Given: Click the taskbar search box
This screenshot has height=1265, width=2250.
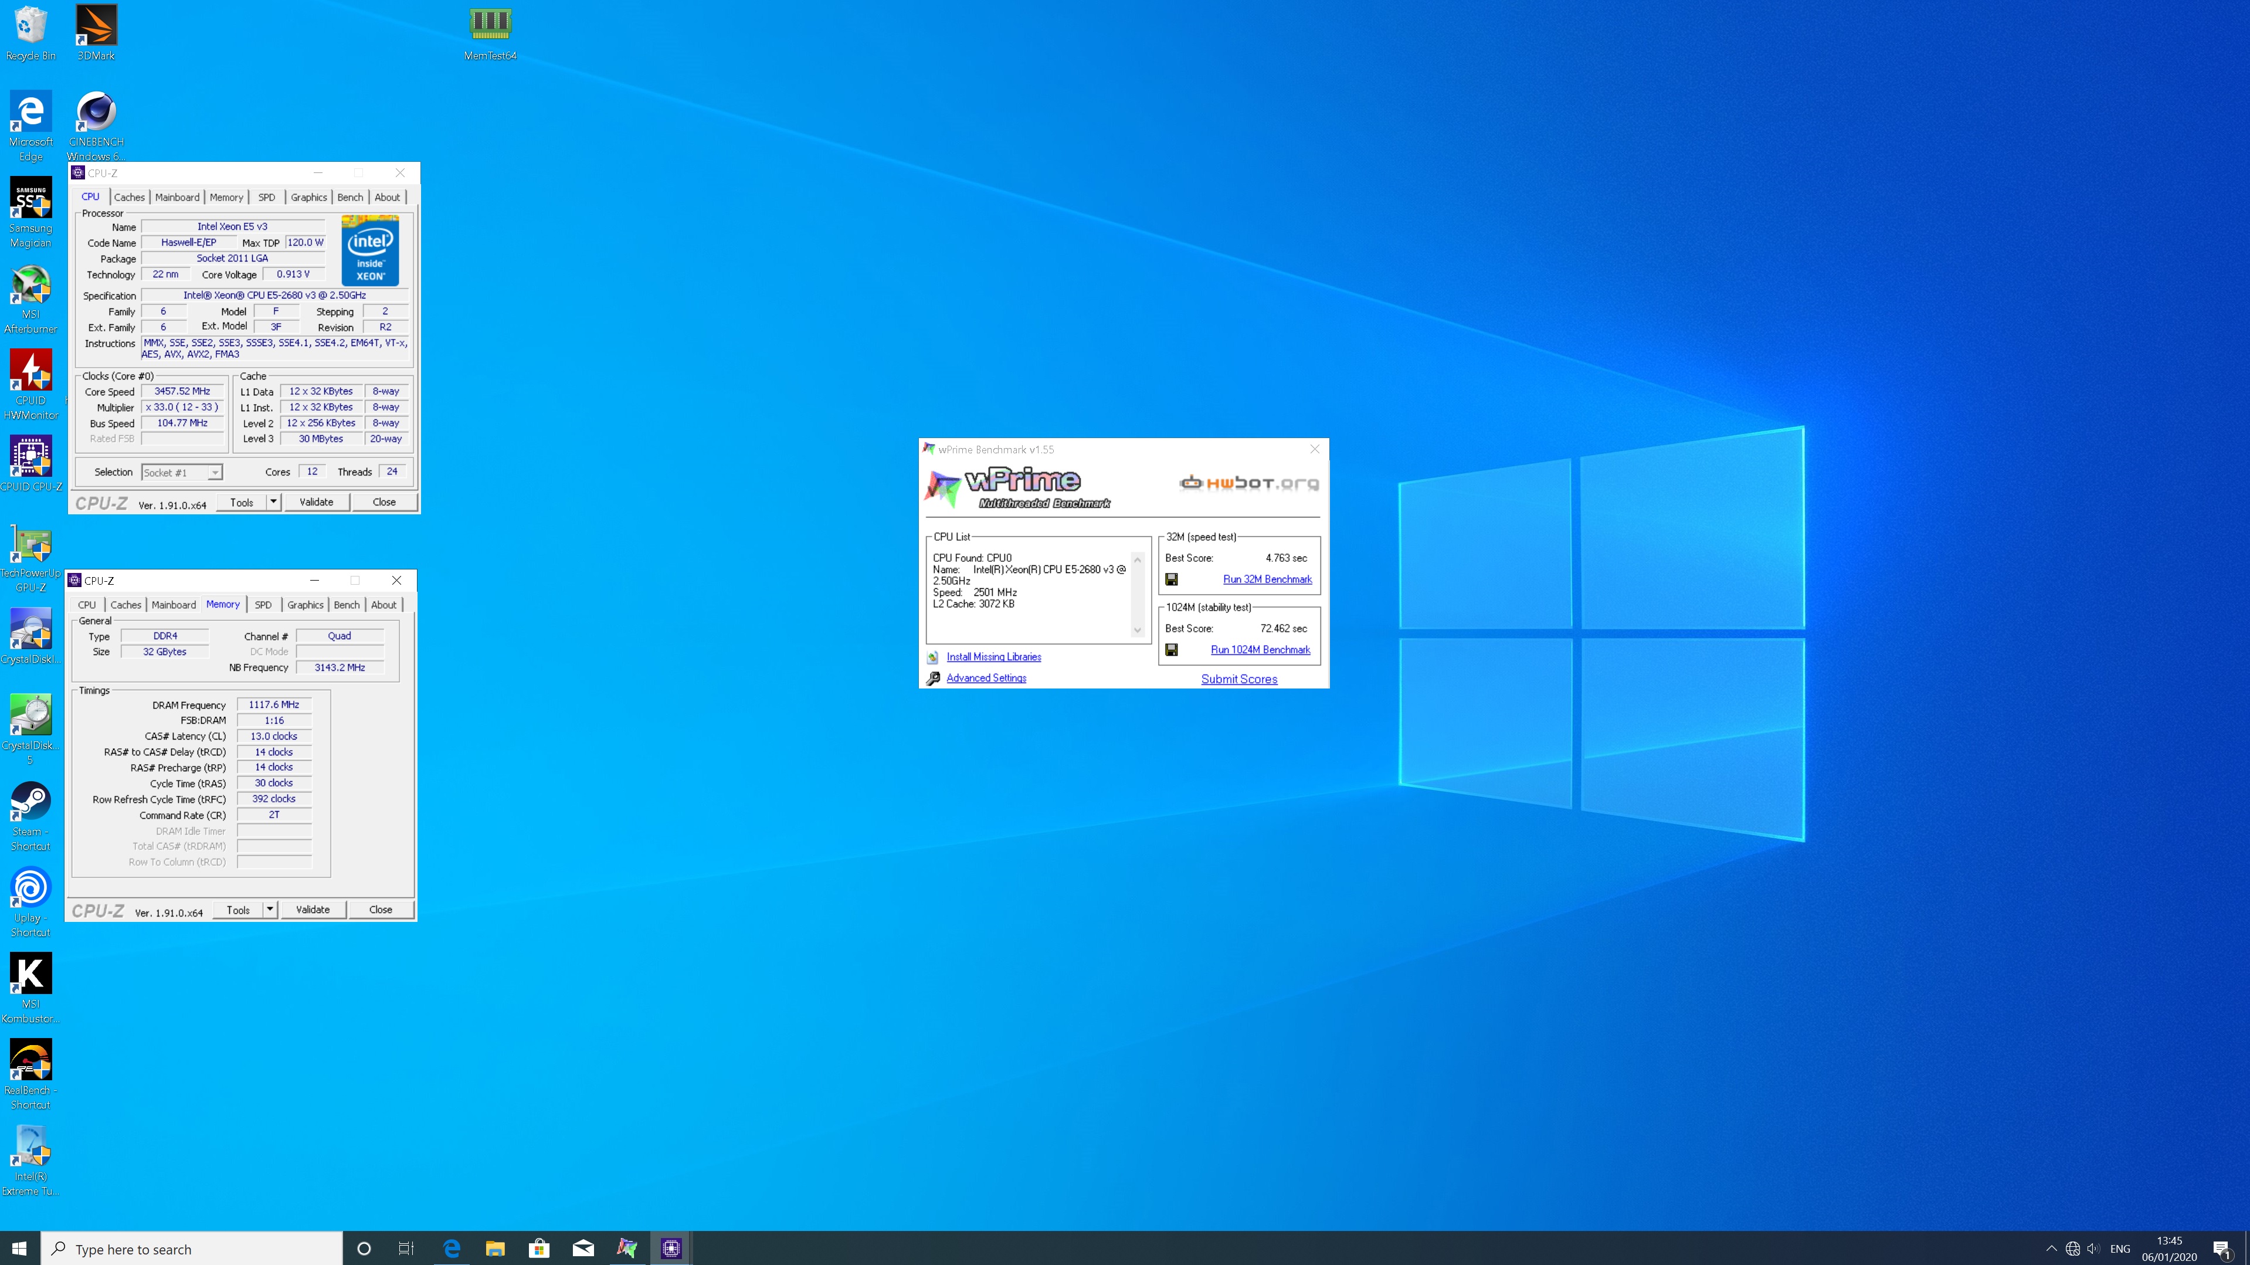Looking at the screenshot, I should 192,1249.
